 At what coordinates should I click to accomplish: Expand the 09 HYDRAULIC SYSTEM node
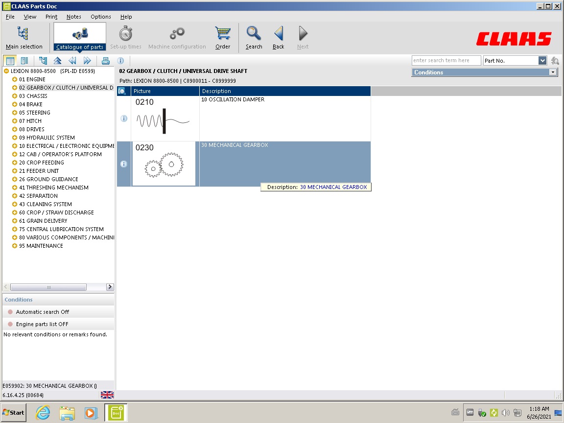pos(15,138)
